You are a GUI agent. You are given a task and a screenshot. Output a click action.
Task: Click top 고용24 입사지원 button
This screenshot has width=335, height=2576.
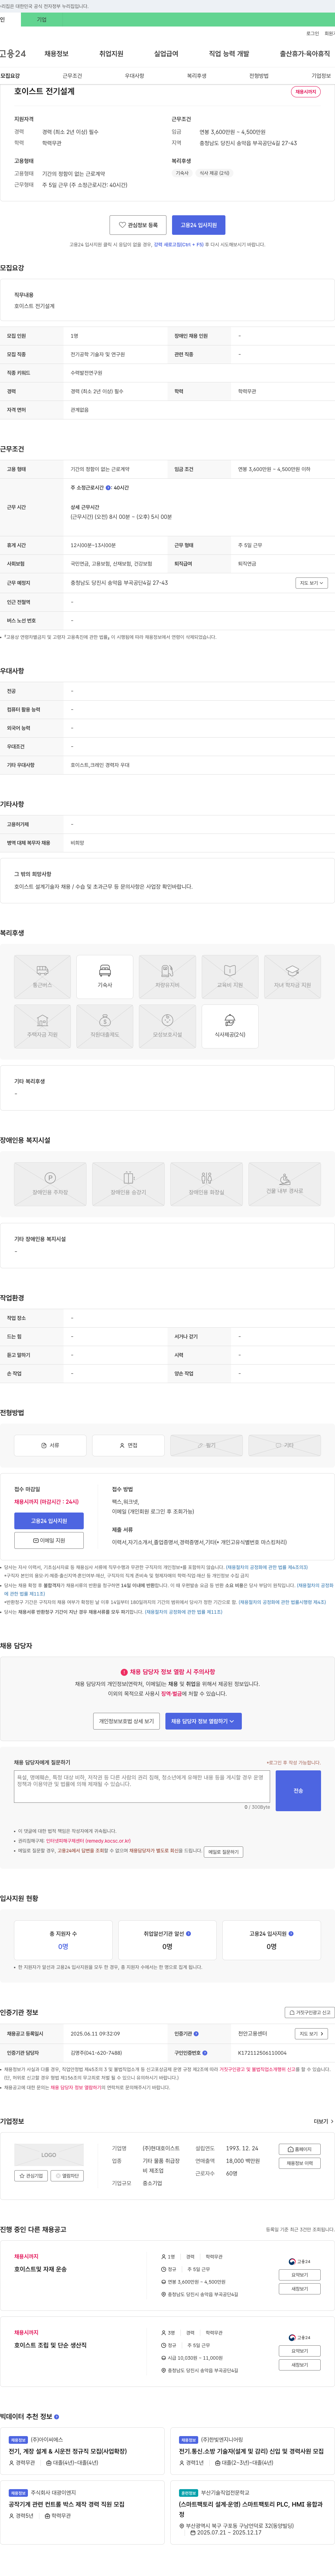[198, 225]
